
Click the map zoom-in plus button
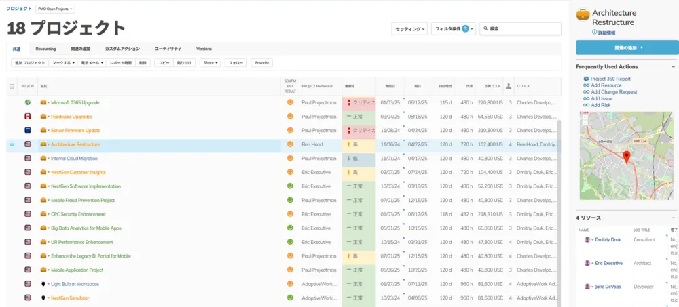click(584, 117)
